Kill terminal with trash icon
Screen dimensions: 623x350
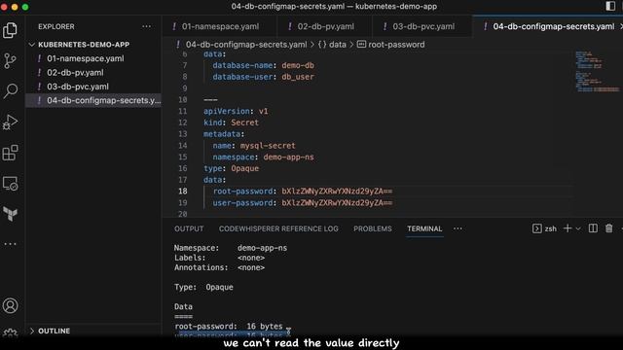[x=608, y=228]
